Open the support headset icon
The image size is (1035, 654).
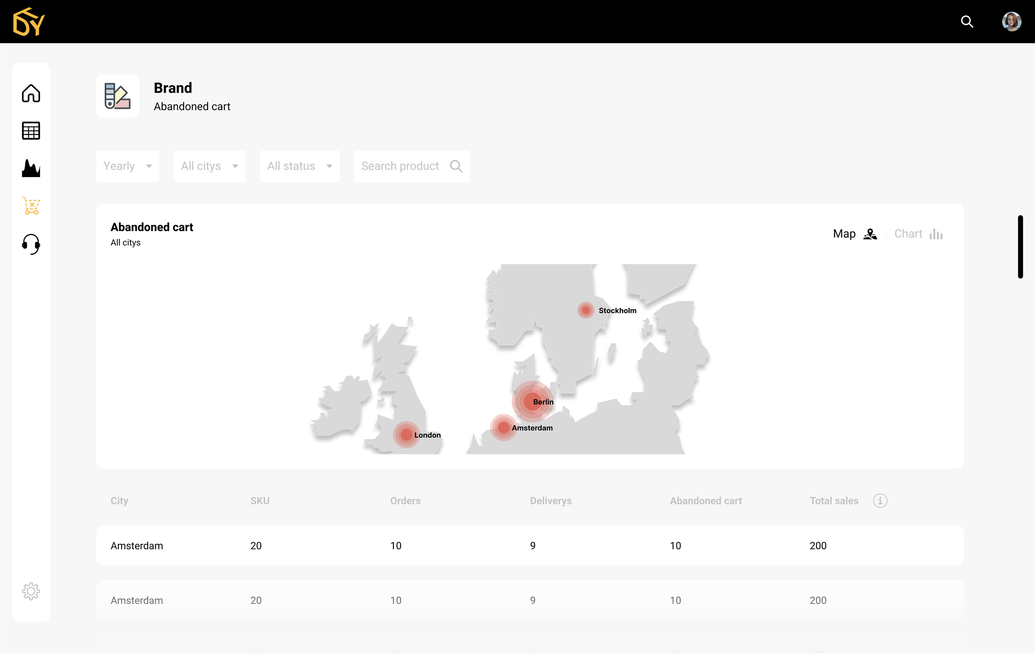pos(31,244)
